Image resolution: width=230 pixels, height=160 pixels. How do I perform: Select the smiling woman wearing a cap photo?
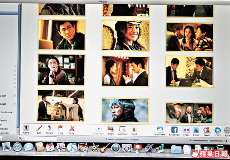click(x=126, y=36)
